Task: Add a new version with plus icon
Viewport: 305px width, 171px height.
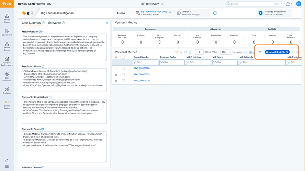Action: tap(215, 13)
